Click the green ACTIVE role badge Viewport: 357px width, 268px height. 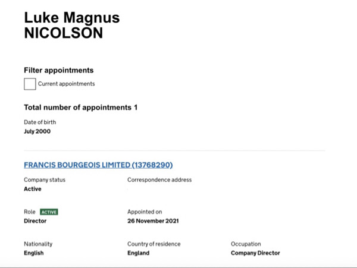(x=49, y=212)
